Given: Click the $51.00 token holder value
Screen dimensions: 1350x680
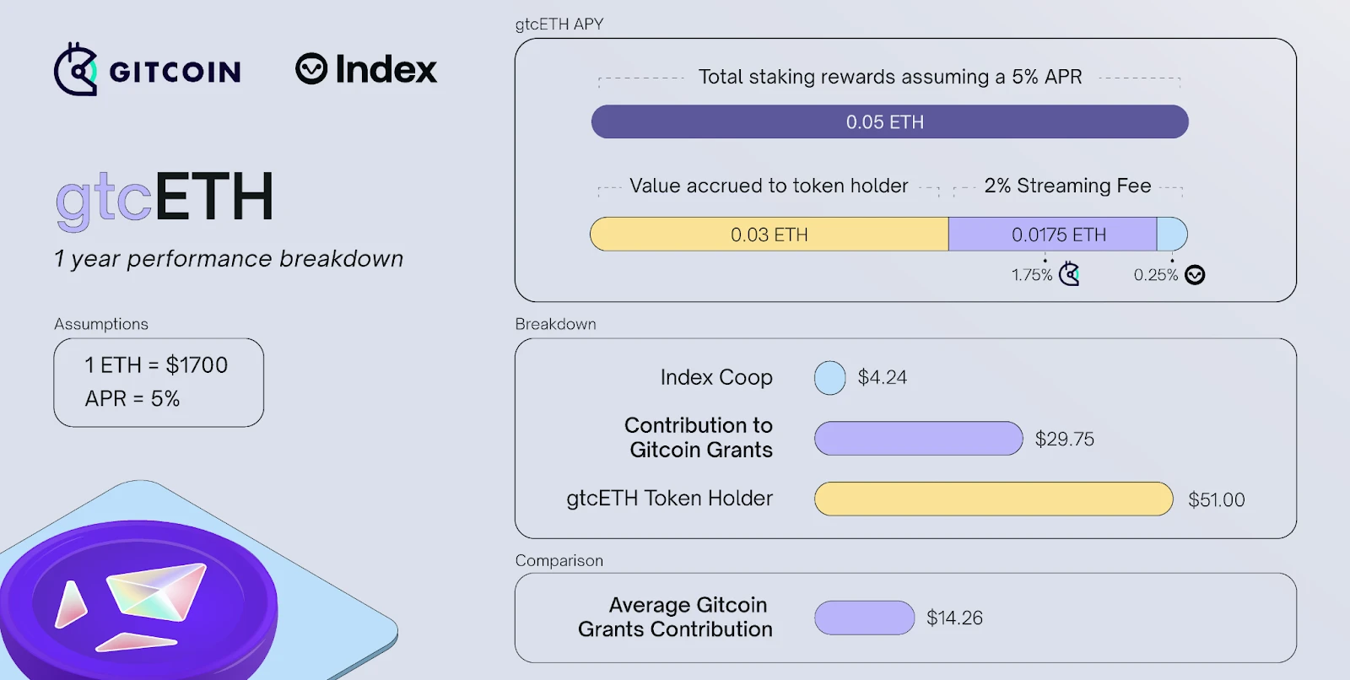Looking at the screenshot, I should [1216, 499].
